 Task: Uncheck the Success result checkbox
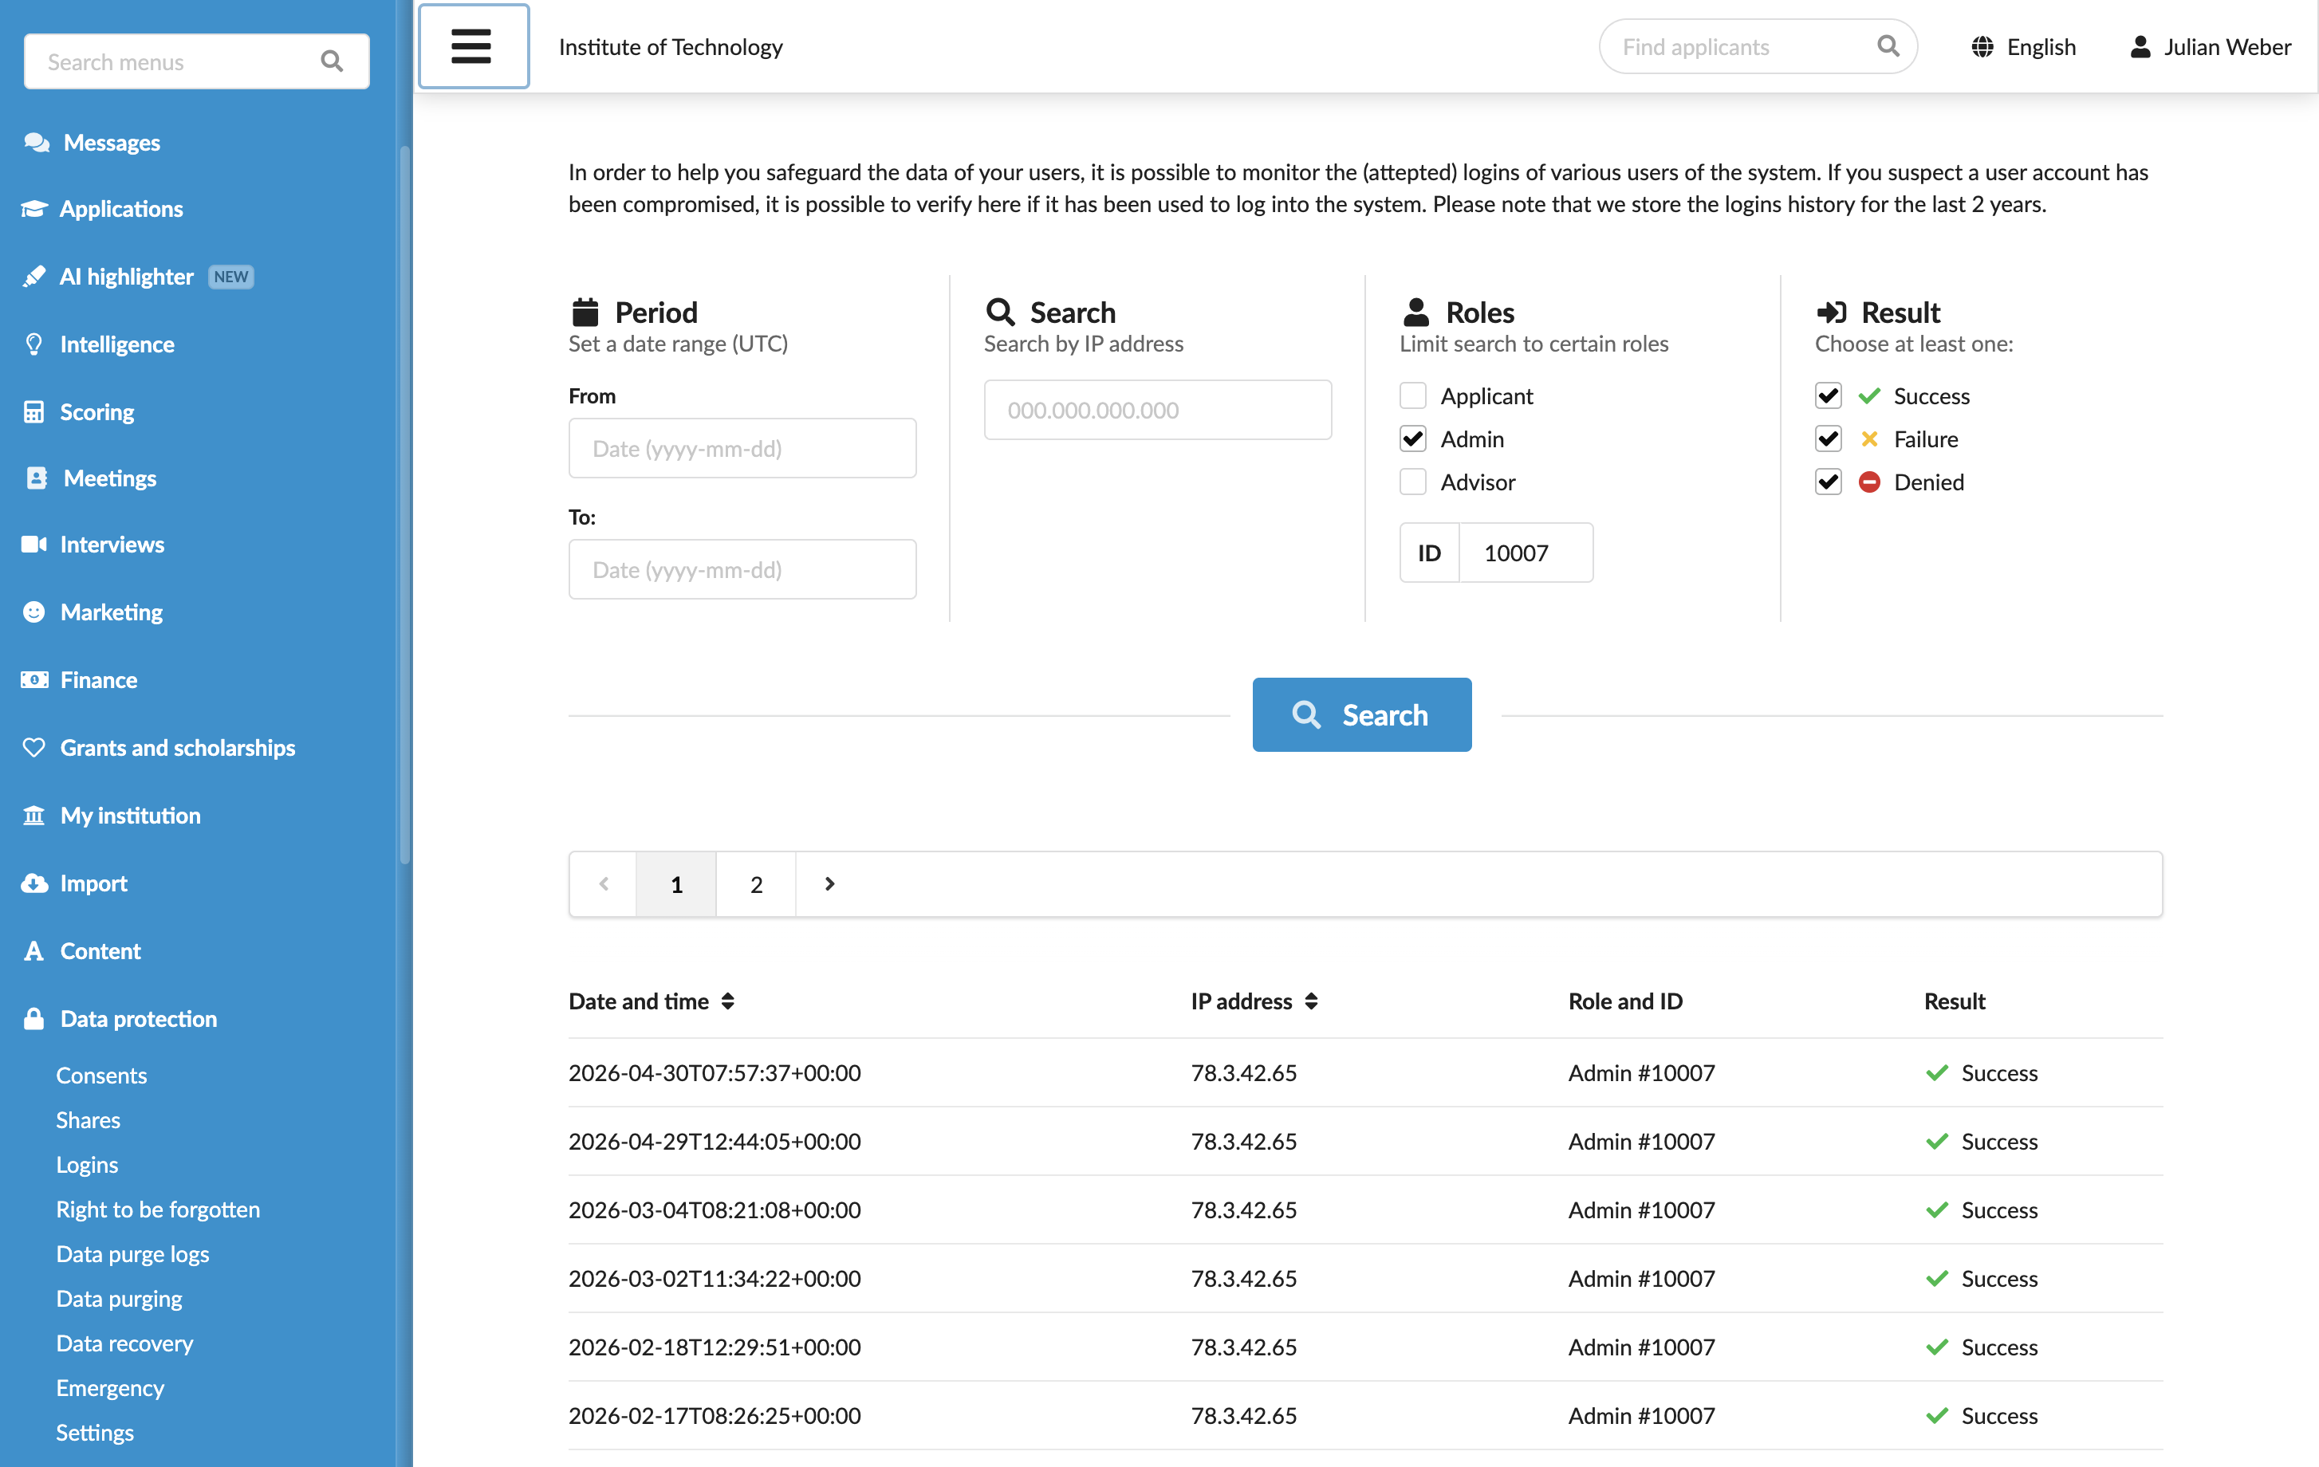1828,395
